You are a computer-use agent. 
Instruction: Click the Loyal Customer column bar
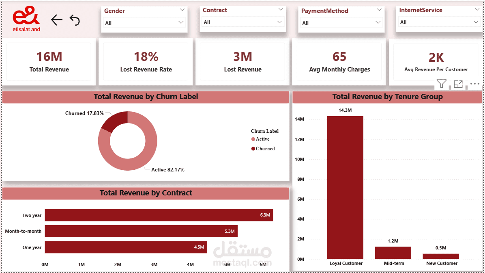click(345, 187)
